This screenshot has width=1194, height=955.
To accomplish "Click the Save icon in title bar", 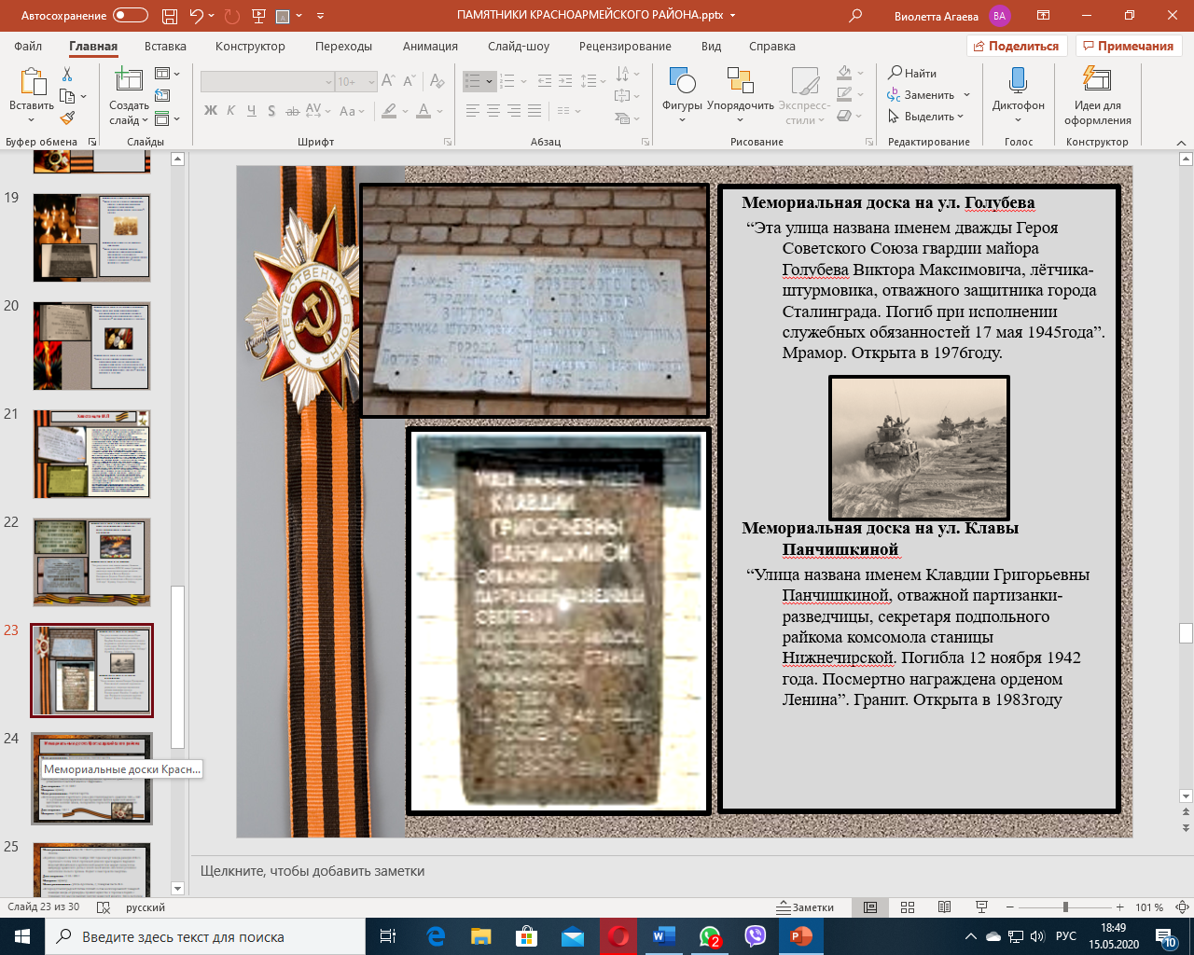I will coord(169,16).
